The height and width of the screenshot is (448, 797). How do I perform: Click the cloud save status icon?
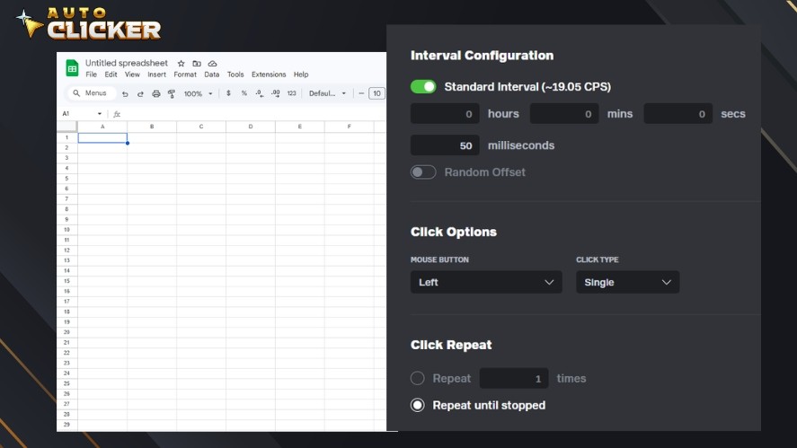point(212,64)
